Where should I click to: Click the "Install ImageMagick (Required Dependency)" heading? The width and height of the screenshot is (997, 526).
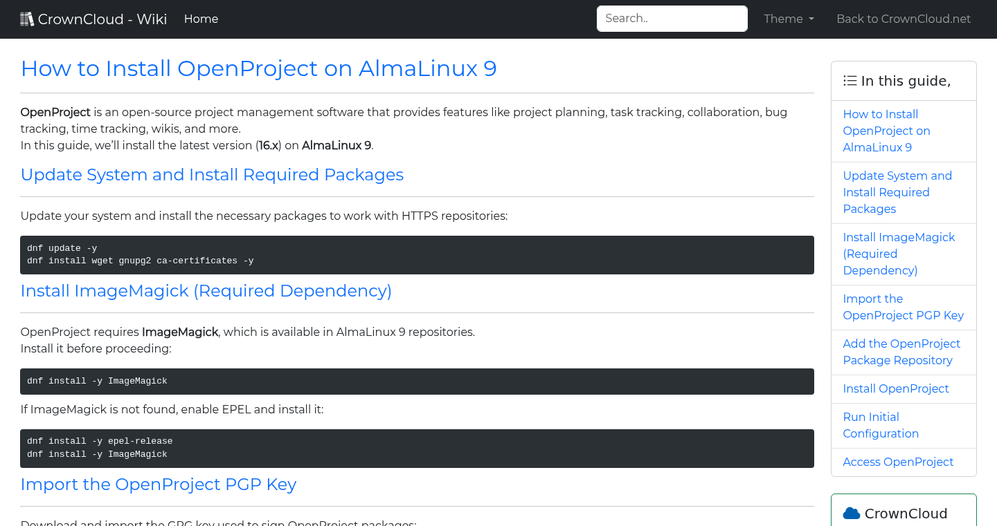[x=206, y=291]
